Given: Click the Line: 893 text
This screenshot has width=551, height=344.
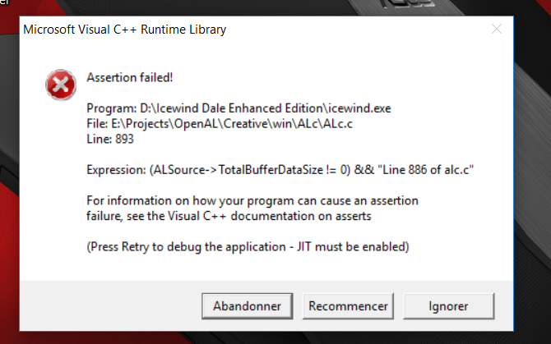Looking at the screenshot, I should (x=110, y=140).
